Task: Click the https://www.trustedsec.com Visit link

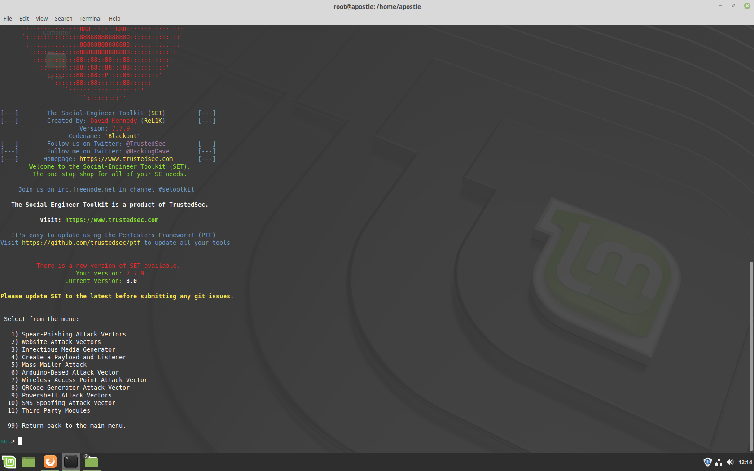Action: 112,220
